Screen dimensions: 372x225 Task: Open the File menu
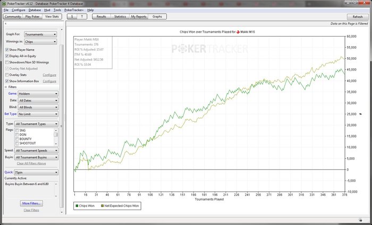pyautogui.click(x=6, y=10)
